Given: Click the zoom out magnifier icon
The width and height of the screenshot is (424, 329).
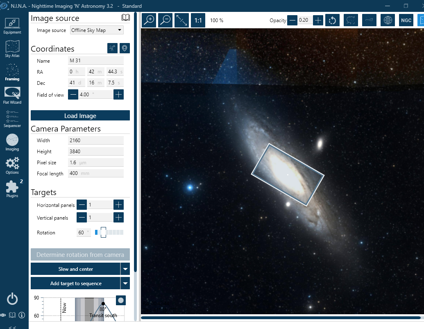Looking at the screenshot, I should tap(165, 20).
